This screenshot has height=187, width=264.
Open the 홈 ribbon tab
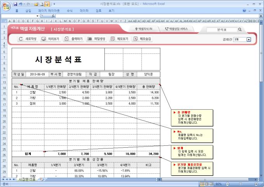click(x=17, y=10)
